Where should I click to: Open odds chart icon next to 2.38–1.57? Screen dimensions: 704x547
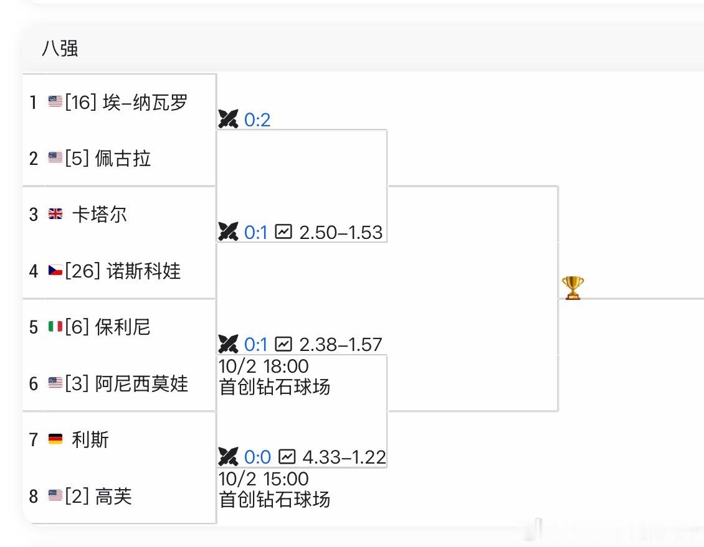(283, 344)
